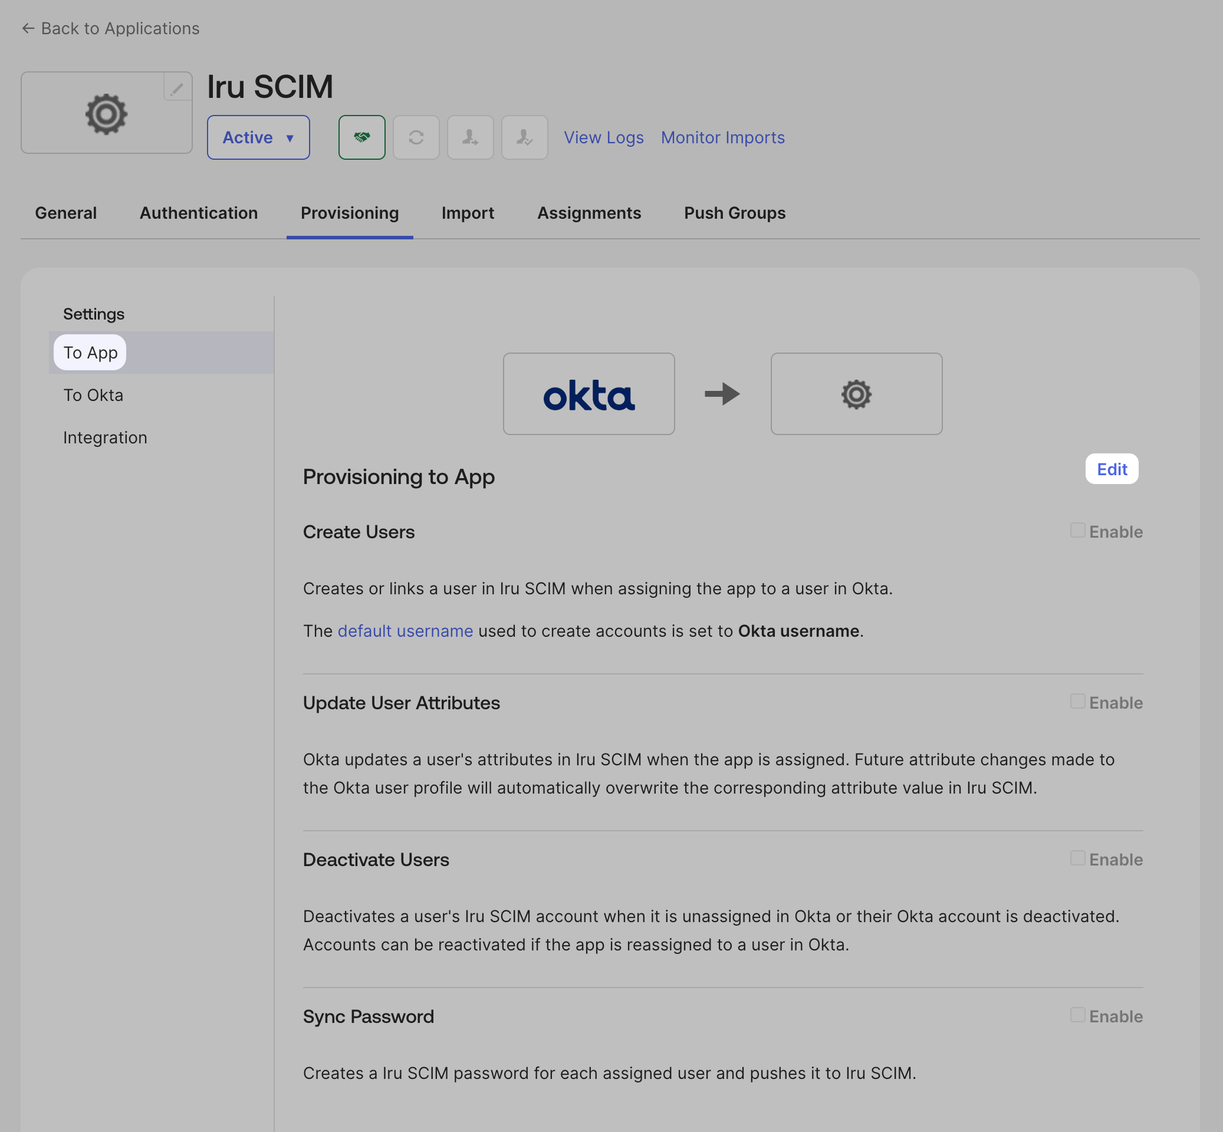
Task: Click the green handshake provisioning icon
Action: [x=362, y=137]
